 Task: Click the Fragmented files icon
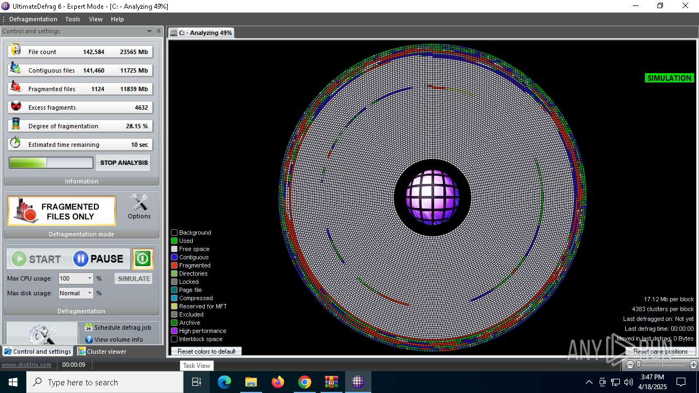point(15,88)
